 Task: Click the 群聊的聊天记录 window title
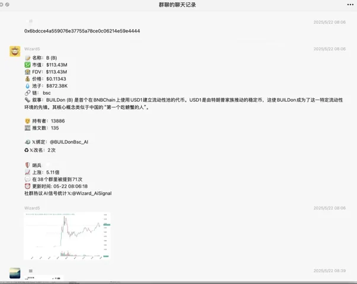tap(177, 5)
